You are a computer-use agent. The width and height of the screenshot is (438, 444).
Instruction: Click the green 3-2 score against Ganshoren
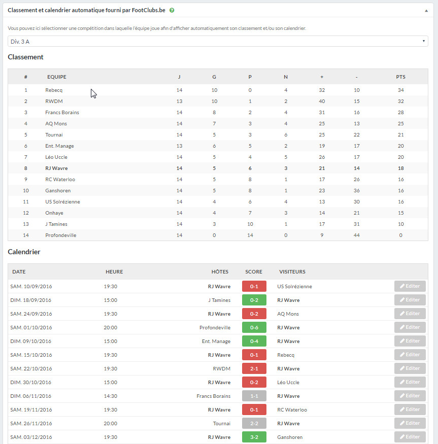[x=254, y=437]
